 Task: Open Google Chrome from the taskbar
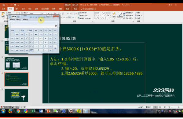click(18, 111)
